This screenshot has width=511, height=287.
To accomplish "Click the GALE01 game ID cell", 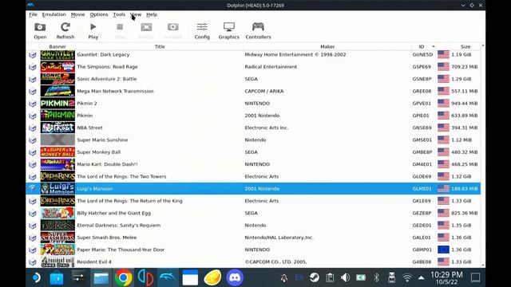I will (x=422, y=238).
